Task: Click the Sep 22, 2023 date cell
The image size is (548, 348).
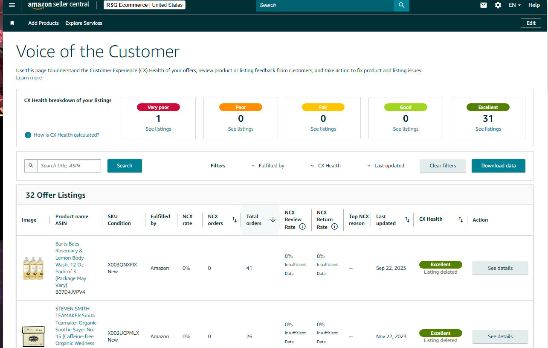Action: [391, 268]
